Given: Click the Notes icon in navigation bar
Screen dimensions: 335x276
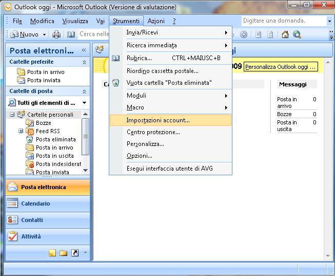Looking at the screenshot, I should [52, 253].
